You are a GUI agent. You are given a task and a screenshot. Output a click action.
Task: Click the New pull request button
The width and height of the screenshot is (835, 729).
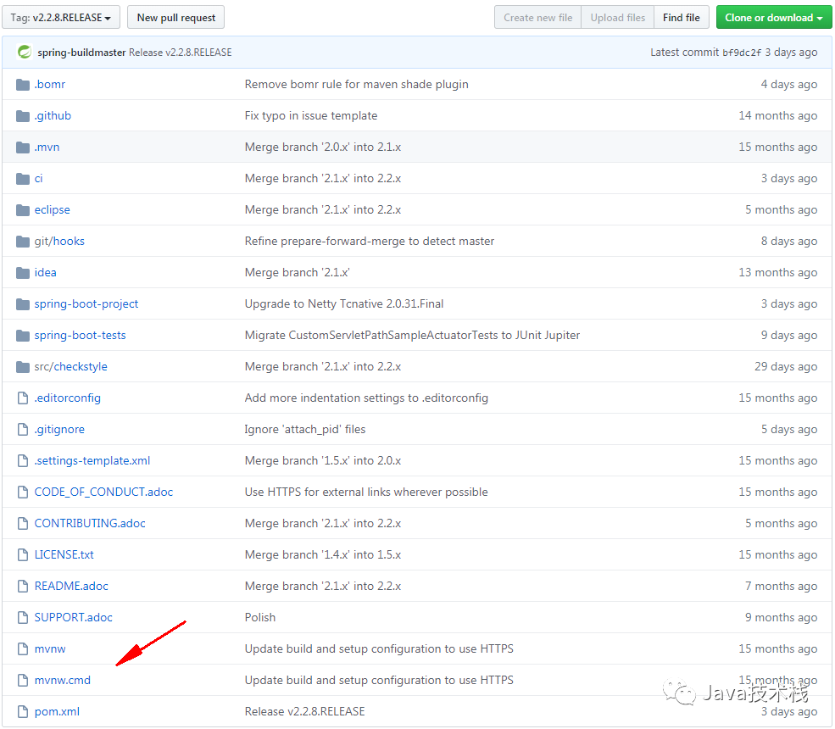tap(175, 17)
